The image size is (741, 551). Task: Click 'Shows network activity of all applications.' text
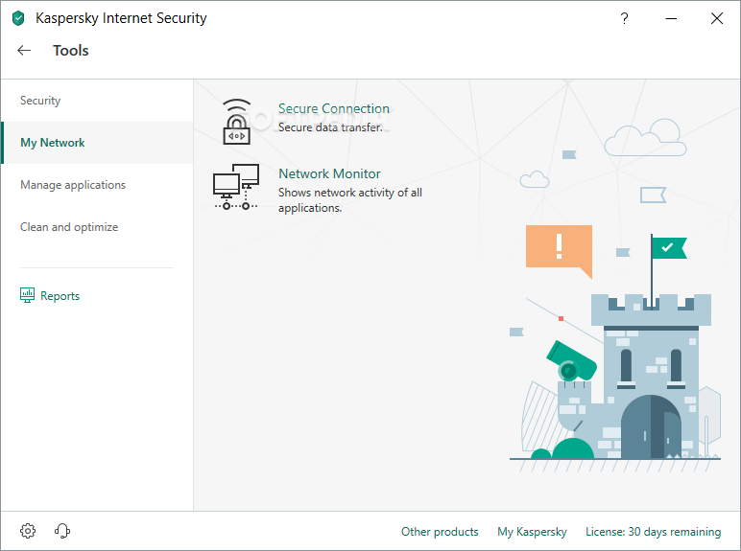(350, 200)
